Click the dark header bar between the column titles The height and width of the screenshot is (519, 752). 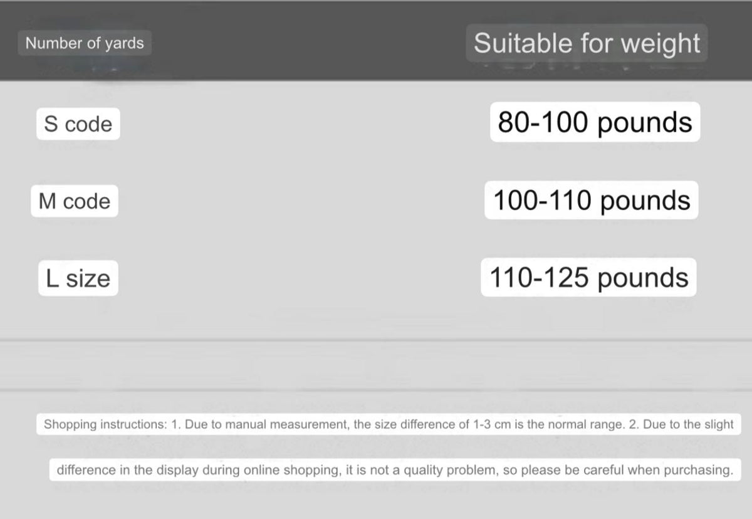coord(307,43)
